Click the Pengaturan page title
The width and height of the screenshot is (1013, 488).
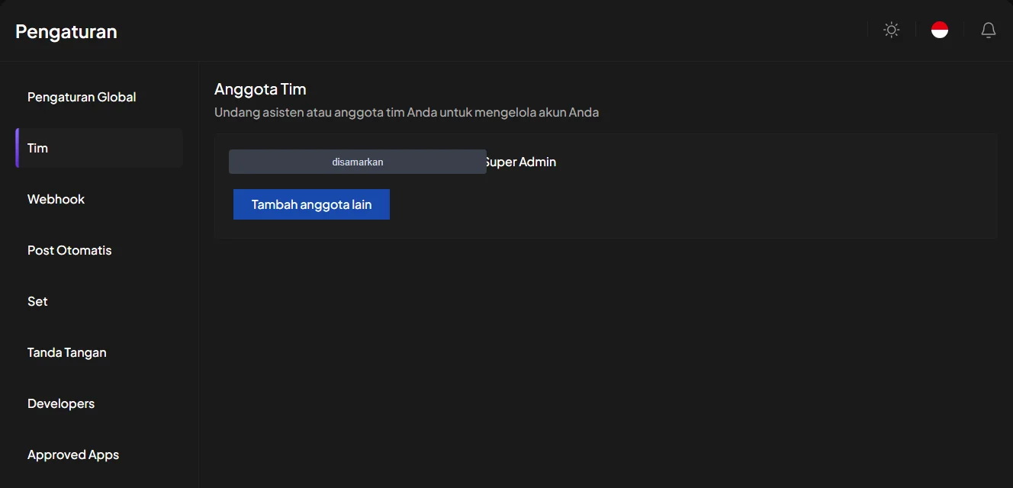click(66, 31)
